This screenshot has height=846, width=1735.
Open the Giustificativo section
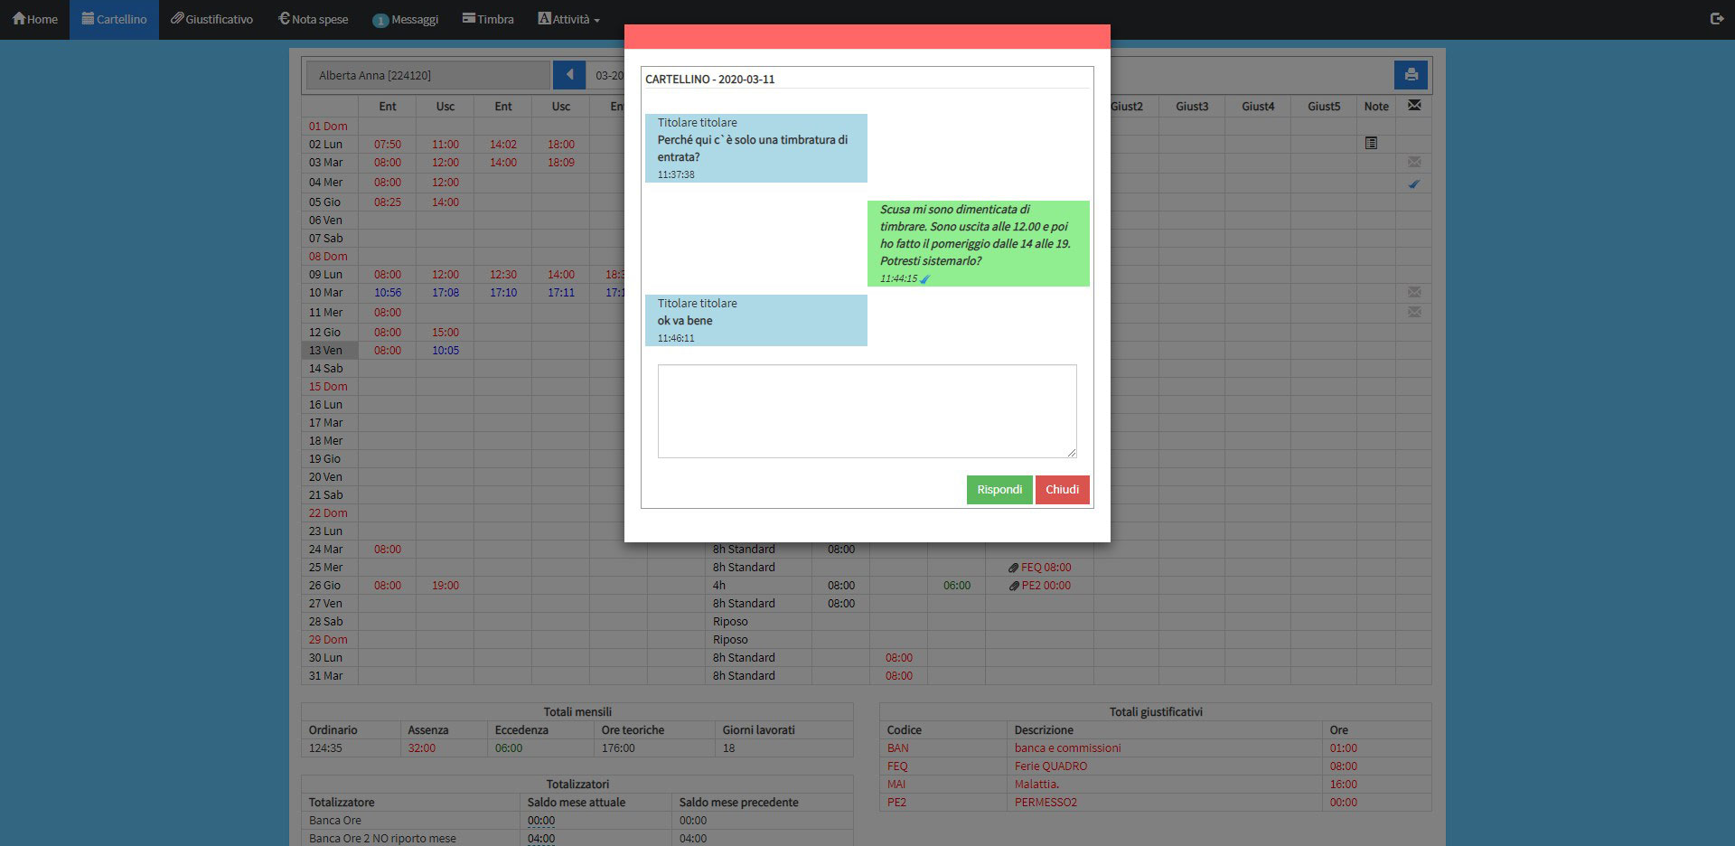[x=211, y=19]
